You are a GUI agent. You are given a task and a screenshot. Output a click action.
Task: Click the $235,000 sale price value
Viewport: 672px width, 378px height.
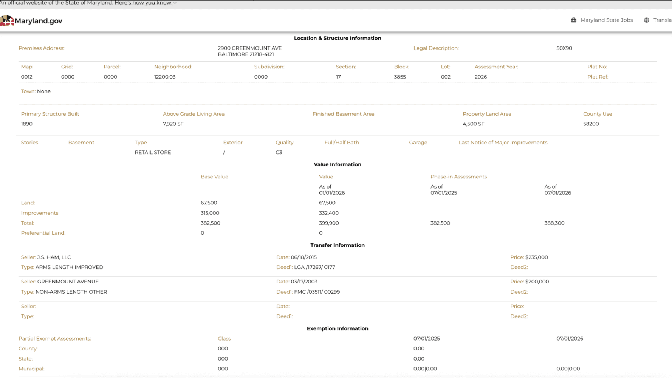(536, 257)
